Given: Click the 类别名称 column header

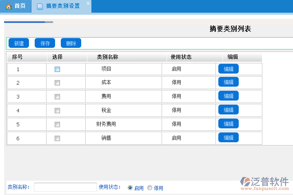Looking at the screenshot, I should pyautogui.click(x=107, y=57).
